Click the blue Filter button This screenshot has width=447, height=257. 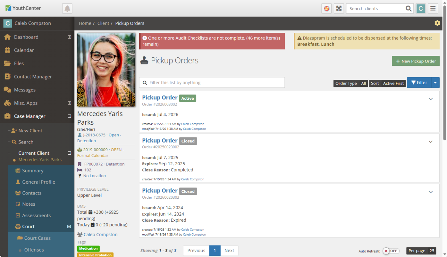[419, 83]
